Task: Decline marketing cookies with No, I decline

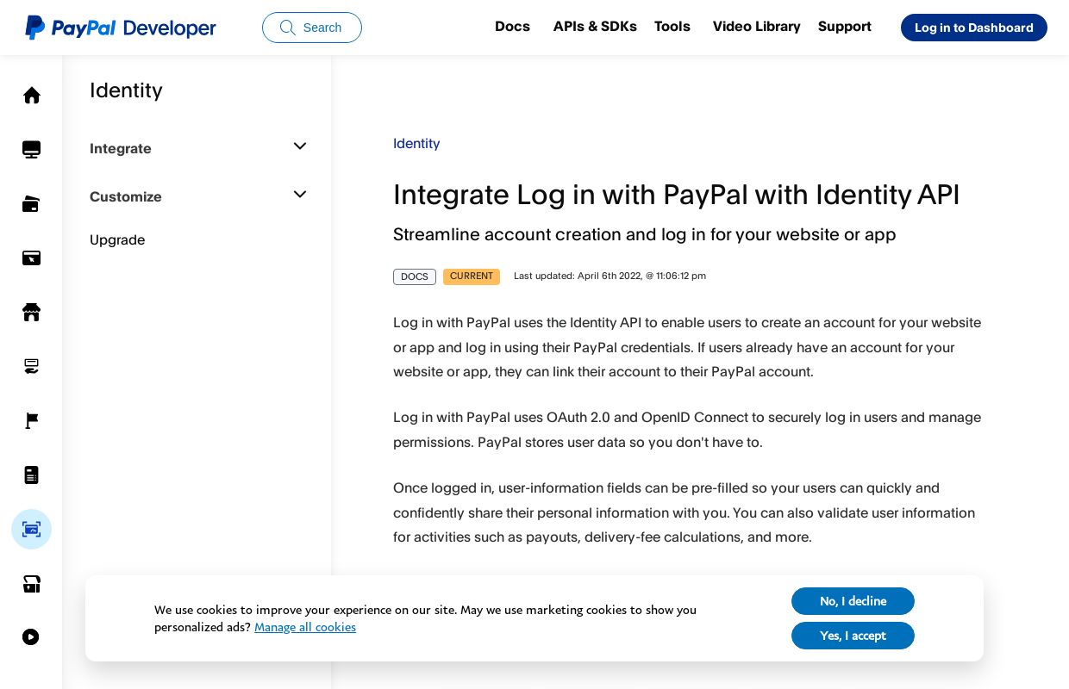Action: [853, 601]
